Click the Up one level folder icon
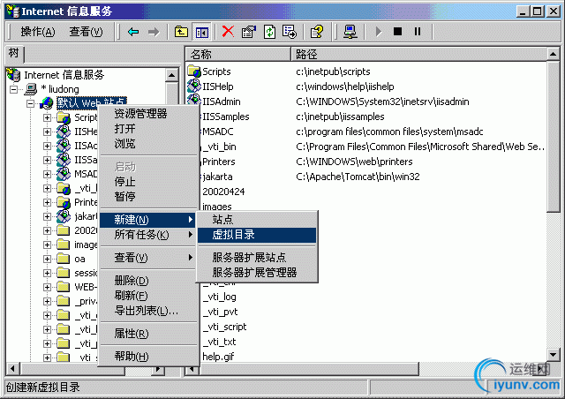Image resolution: width=565 pixels, height=399 pixels. tap(181, 32)
